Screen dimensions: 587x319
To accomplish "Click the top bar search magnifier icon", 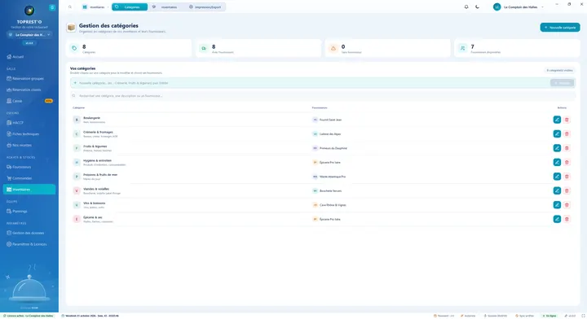I will (x=69, y=7).
